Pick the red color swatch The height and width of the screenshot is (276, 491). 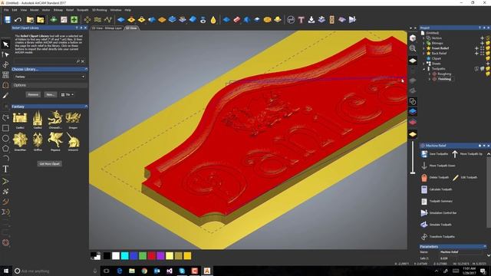[152, 256]
